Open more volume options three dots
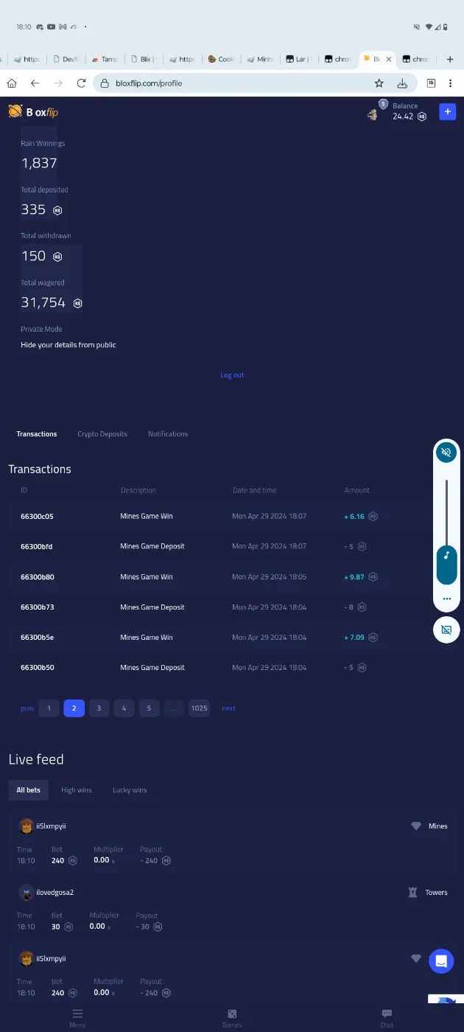464x1032 pixels. click(x=446, y=599)
